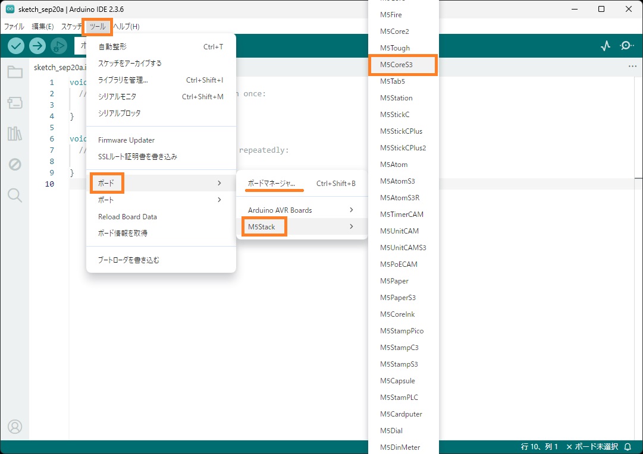Click the Verify checkmark button

[17, 46]
